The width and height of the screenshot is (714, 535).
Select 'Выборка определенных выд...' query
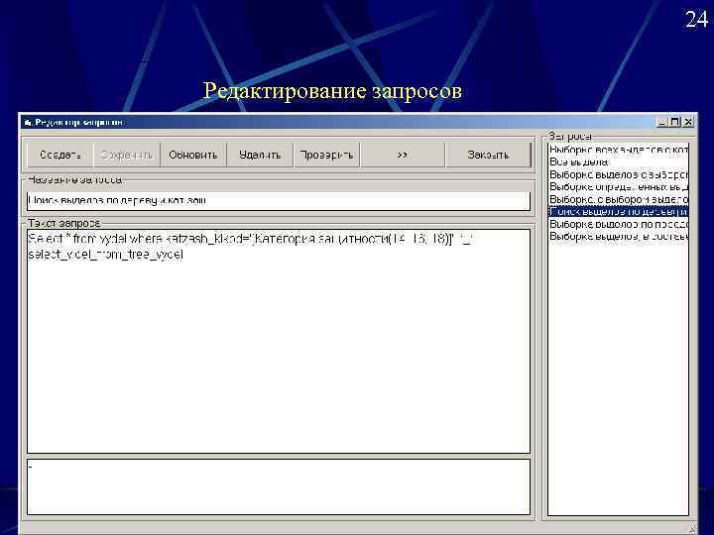coord(618,186)
